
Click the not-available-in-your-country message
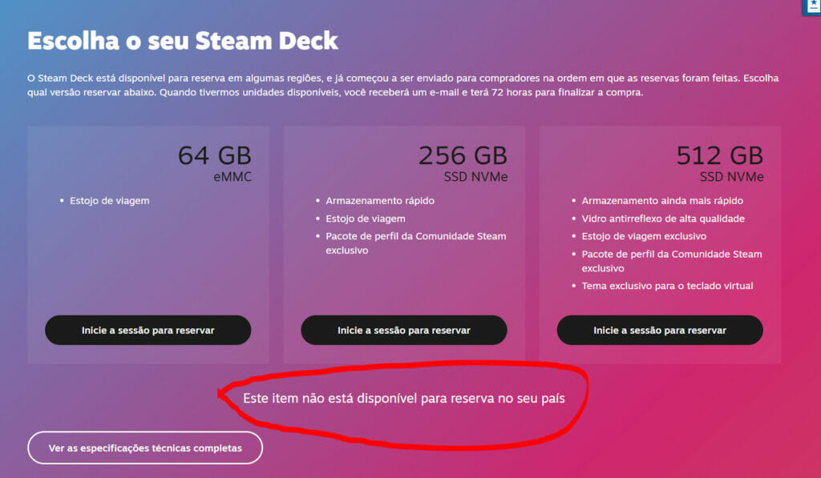pyautogui.click(x=404, y=398)
